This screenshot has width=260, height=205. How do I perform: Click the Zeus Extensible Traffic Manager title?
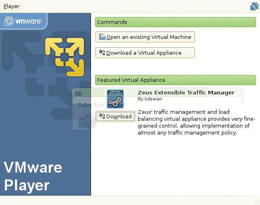point(186,93)
